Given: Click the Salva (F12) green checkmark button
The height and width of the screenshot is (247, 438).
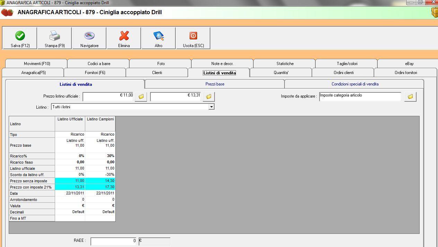Looking at the screenshot, I should click(20, 38).
